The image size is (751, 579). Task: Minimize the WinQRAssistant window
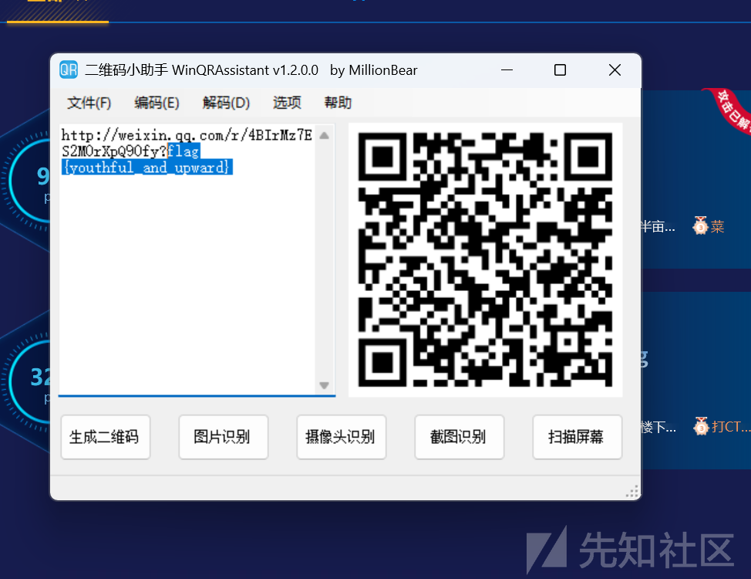click(507, 70)
